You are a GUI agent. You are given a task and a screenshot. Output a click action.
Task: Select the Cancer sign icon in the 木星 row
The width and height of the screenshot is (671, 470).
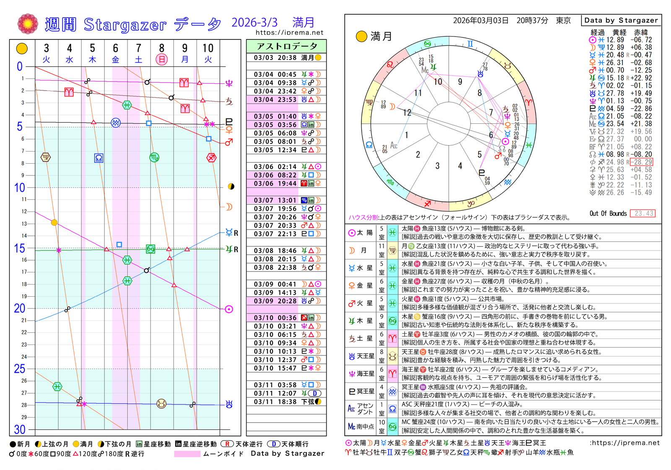[x=393, y=321]
